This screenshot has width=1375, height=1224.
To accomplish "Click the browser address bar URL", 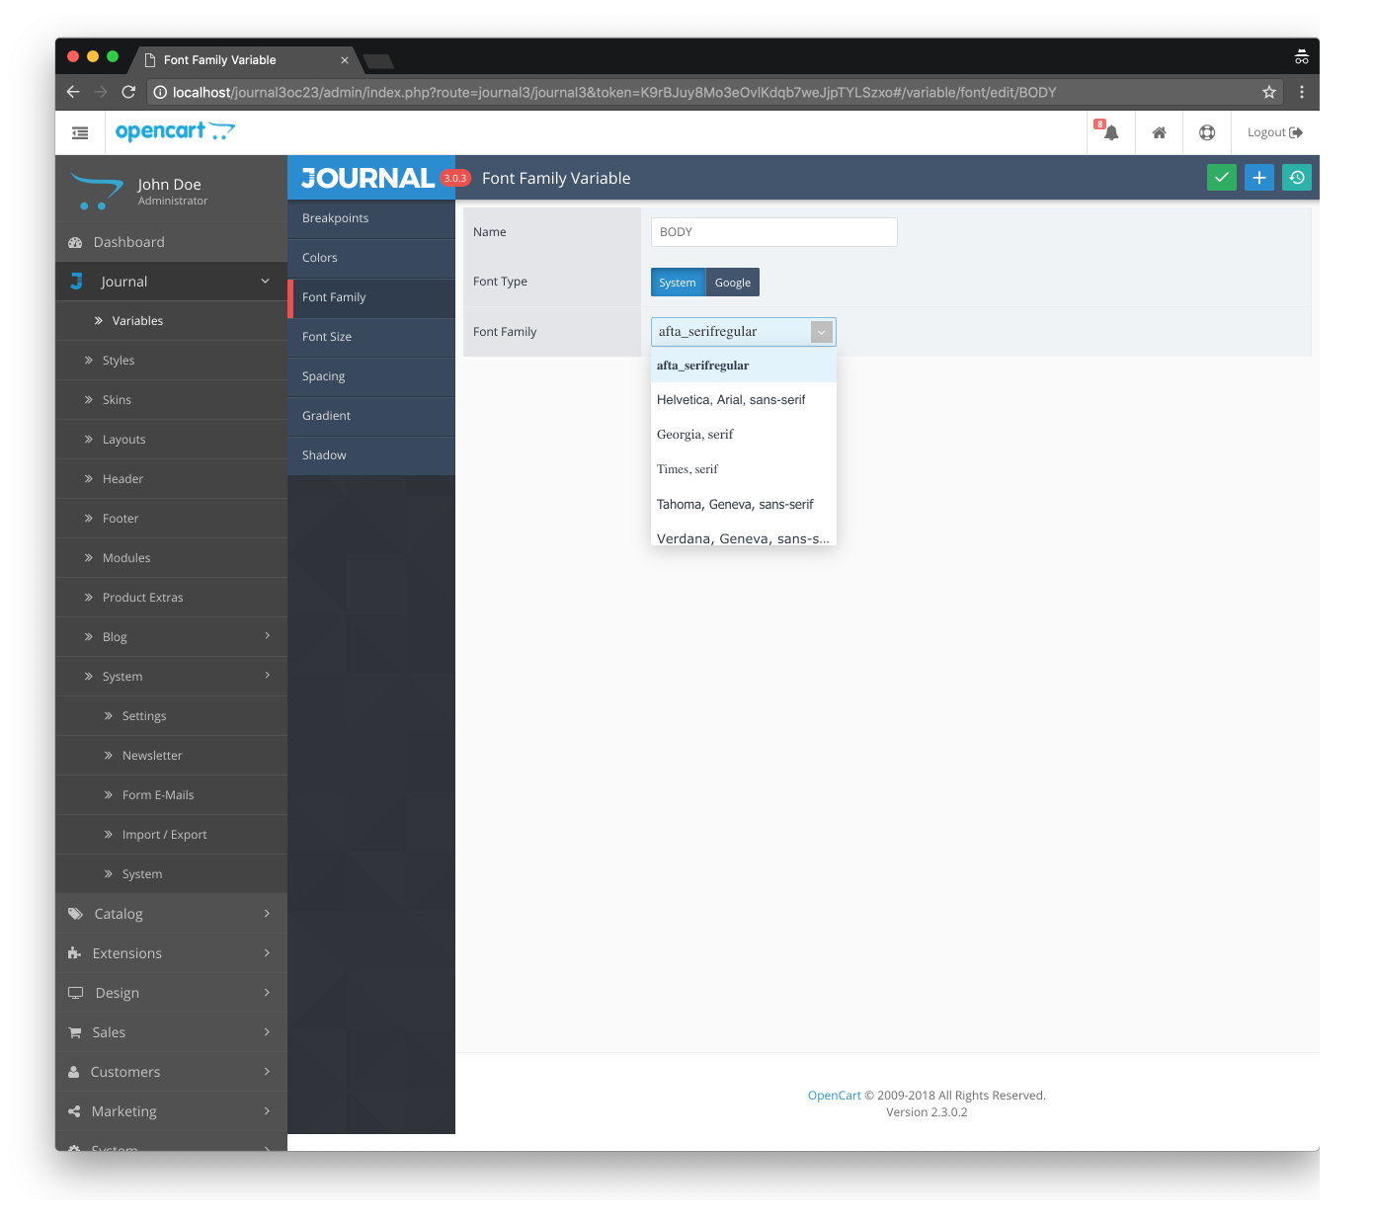I will tap(614, 92).
